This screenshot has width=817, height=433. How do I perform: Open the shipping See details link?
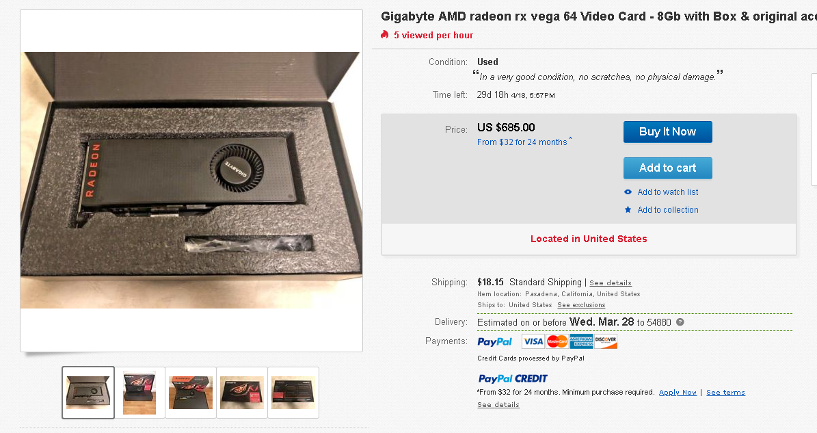610,283
